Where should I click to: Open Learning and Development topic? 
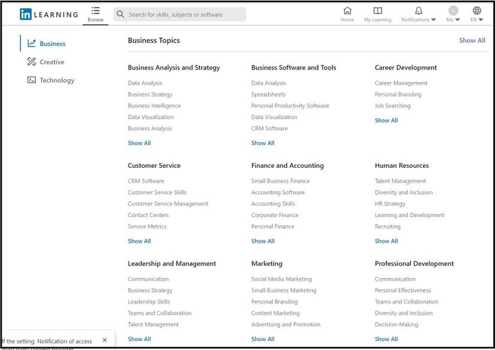pos(409,215)
